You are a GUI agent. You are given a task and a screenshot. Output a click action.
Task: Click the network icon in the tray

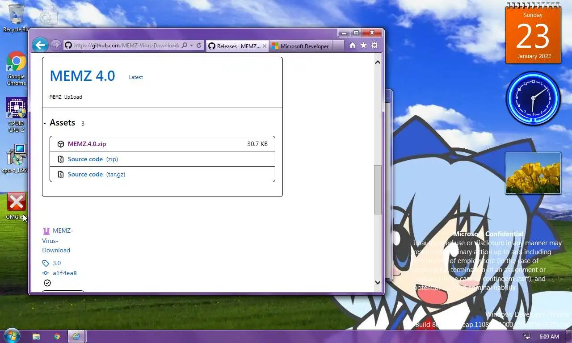527,336
